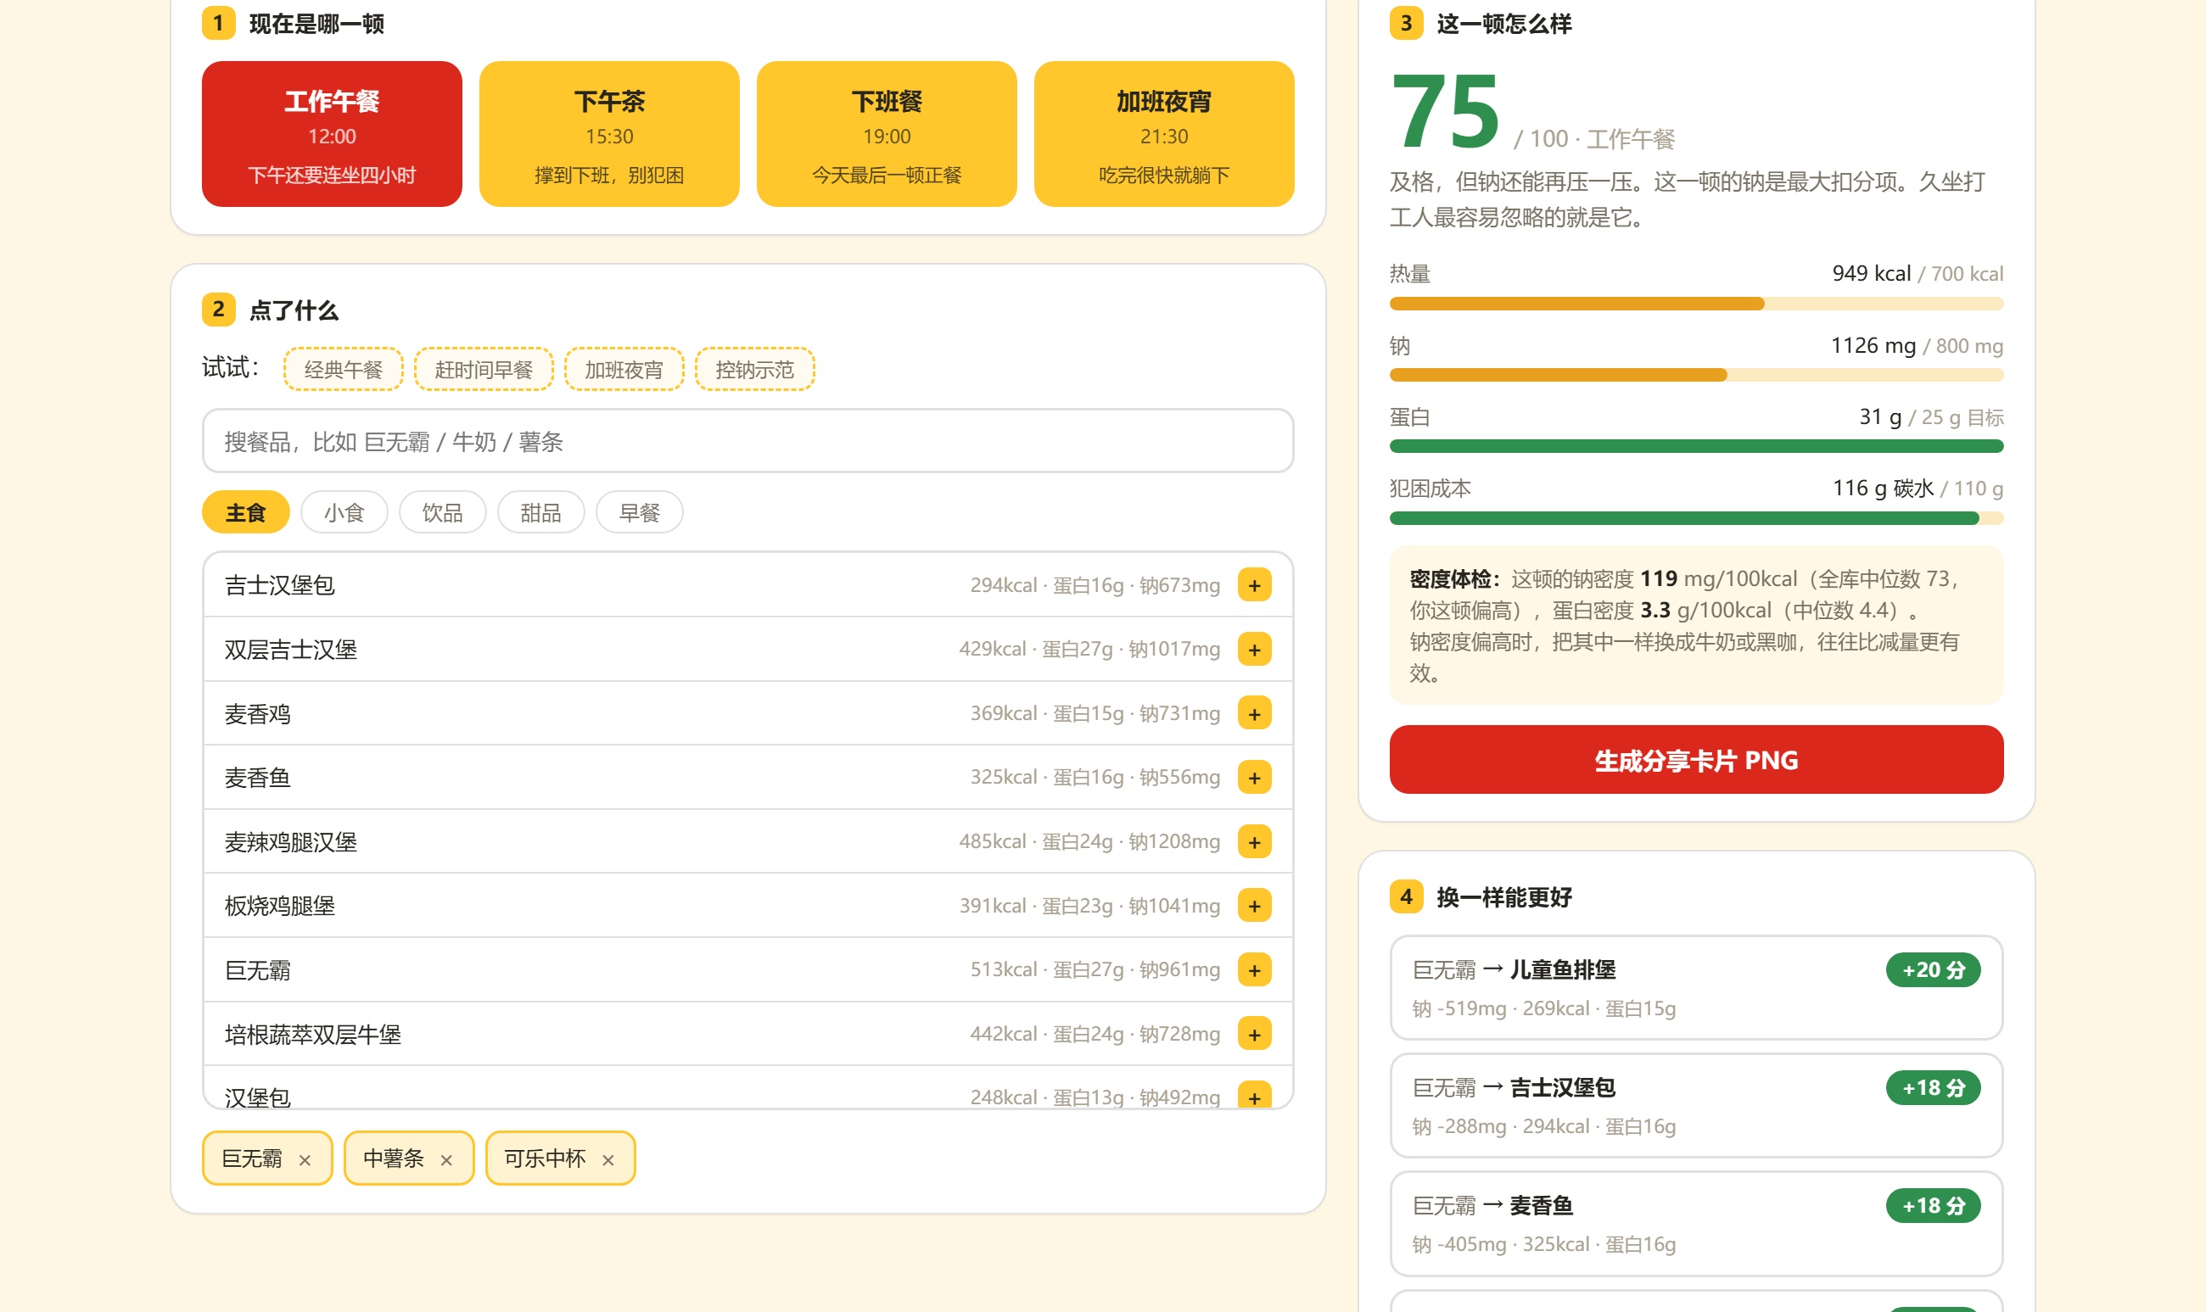Switch to the 甜品 category tab
The image size is (2206, 1312).
click(541, 513)
